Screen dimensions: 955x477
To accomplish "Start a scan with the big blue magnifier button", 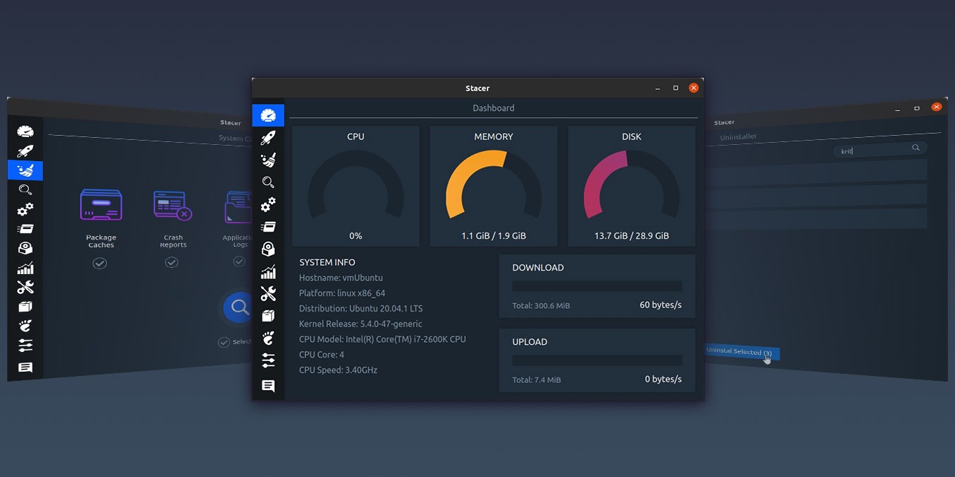I will tap(238, 307).
